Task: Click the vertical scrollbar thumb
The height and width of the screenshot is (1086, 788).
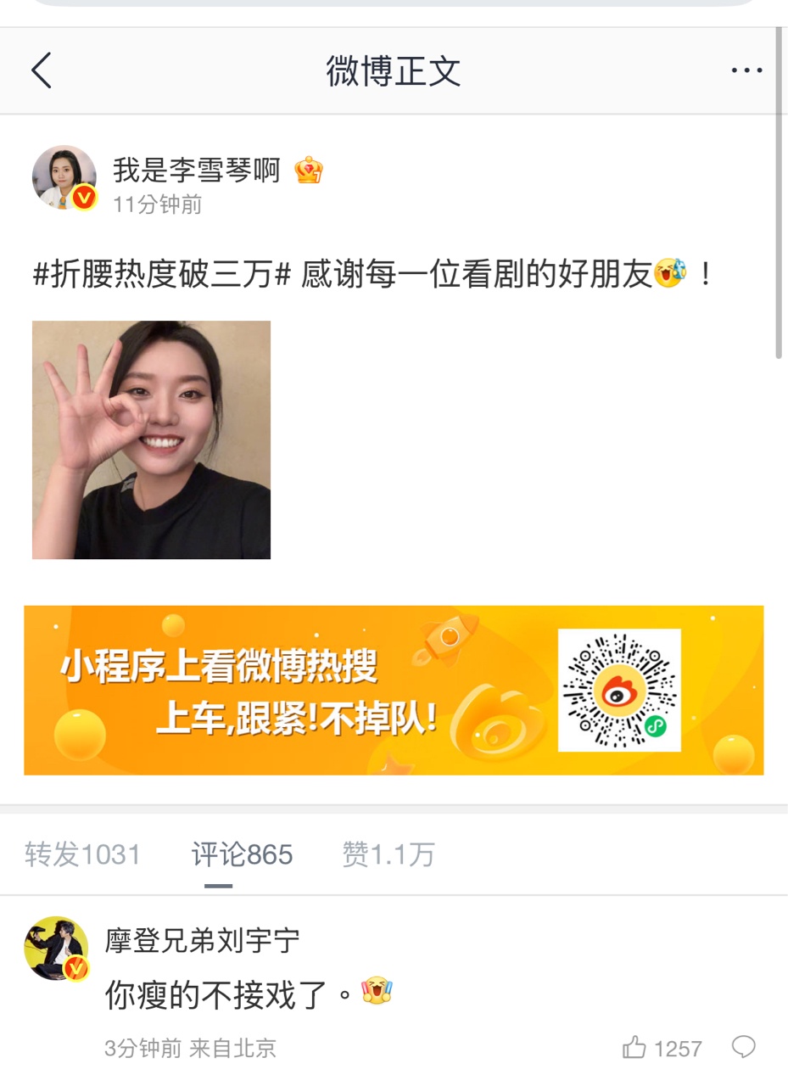Action: pos(780,193)
